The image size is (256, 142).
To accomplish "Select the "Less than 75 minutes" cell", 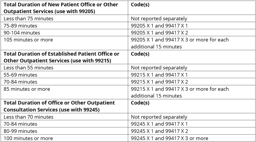I will [x=28, y=19].
